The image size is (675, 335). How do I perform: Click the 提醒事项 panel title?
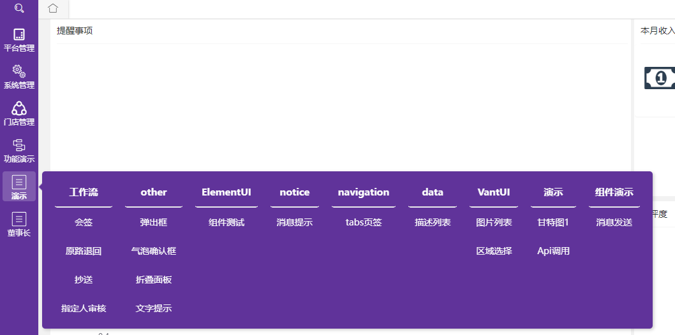(x=75, y=31)
